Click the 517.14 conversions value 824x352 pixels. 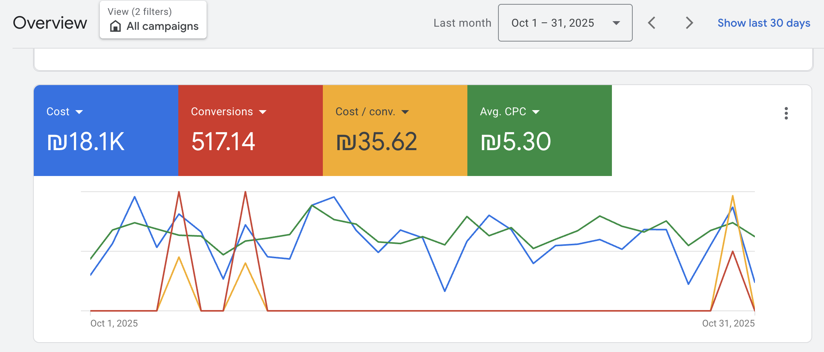[223, 142]
